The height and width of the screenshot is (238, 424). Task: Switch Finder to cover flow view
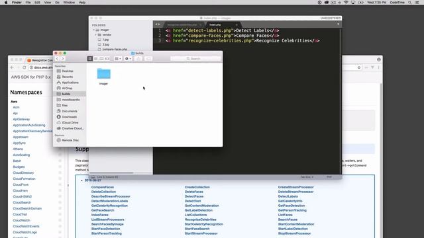107,59
